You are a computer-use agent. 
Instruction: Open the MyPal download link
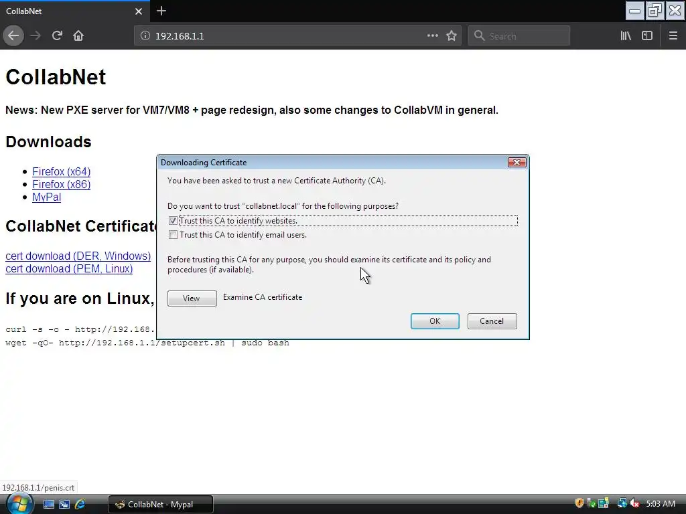point(46,197)
